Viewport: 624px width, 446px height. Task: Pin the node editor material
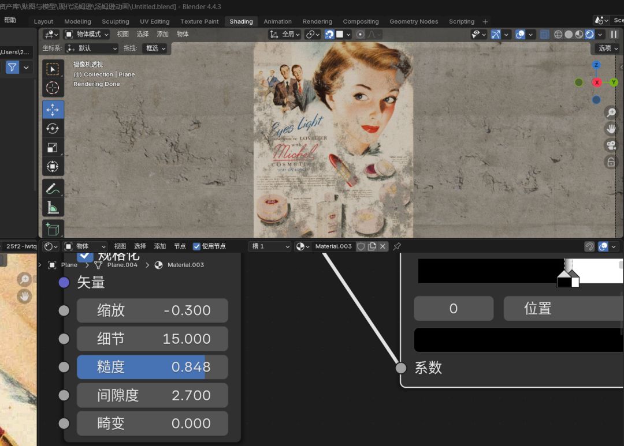pyautogui.click(x=397, y=246)
